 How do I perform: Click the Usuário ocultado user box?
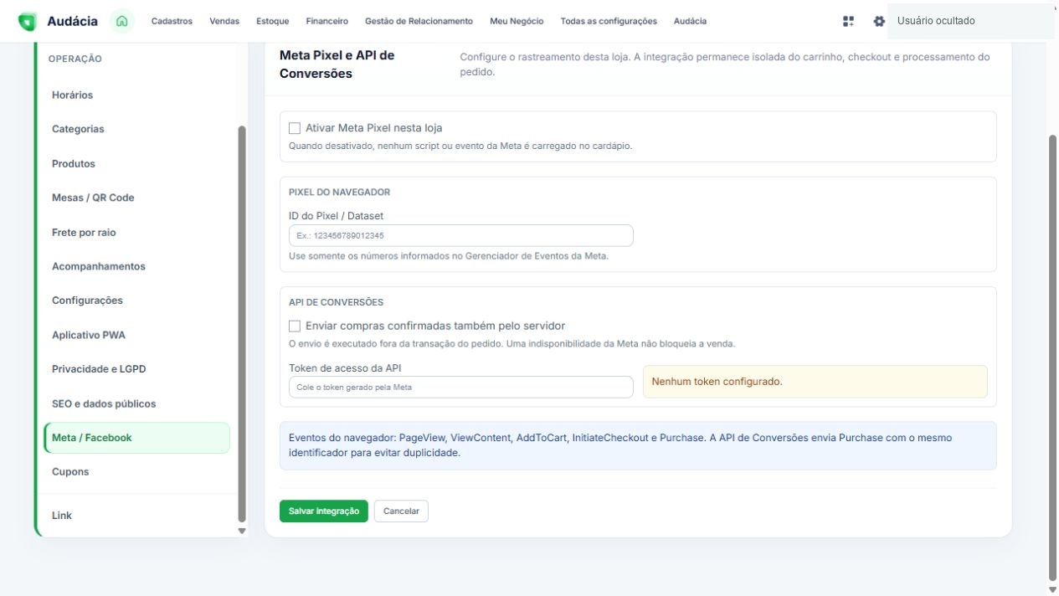click(x=971, y=21)
